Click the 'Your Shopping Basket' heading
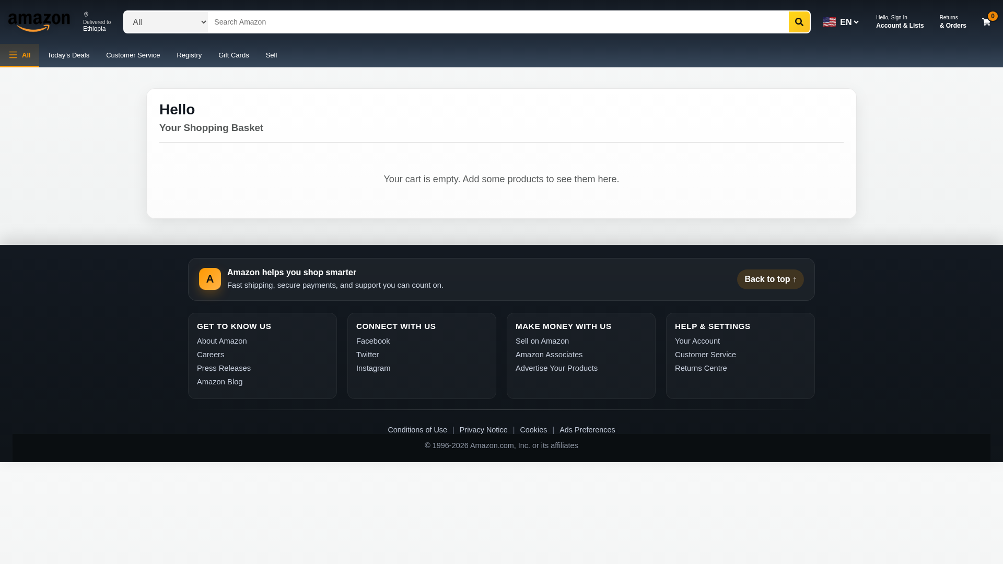This screenshot has width=1003, height=564. point(211,128)
